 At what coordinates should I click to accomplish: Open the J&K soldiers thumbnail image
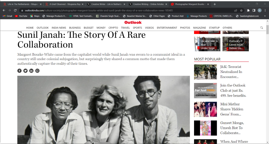click(205, 72)
